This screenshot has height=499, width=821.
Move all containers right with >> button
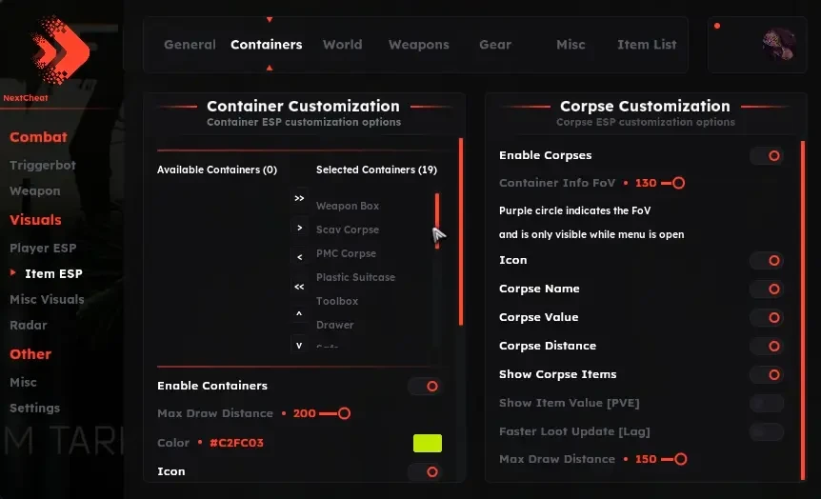299,198
